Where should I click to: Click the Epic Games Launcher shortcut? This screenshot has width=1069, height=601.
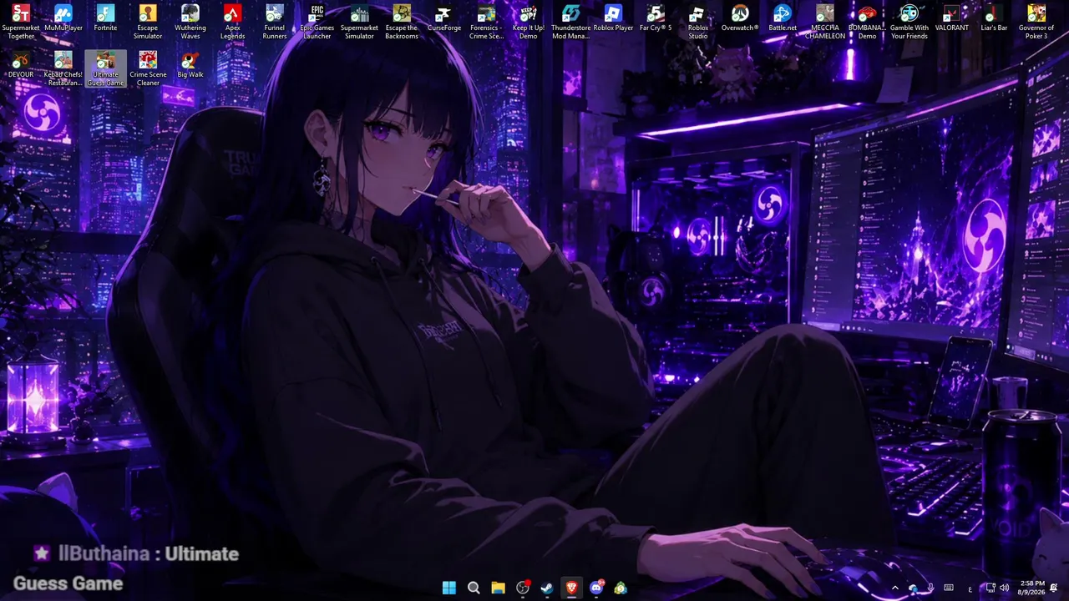point(317,23)
